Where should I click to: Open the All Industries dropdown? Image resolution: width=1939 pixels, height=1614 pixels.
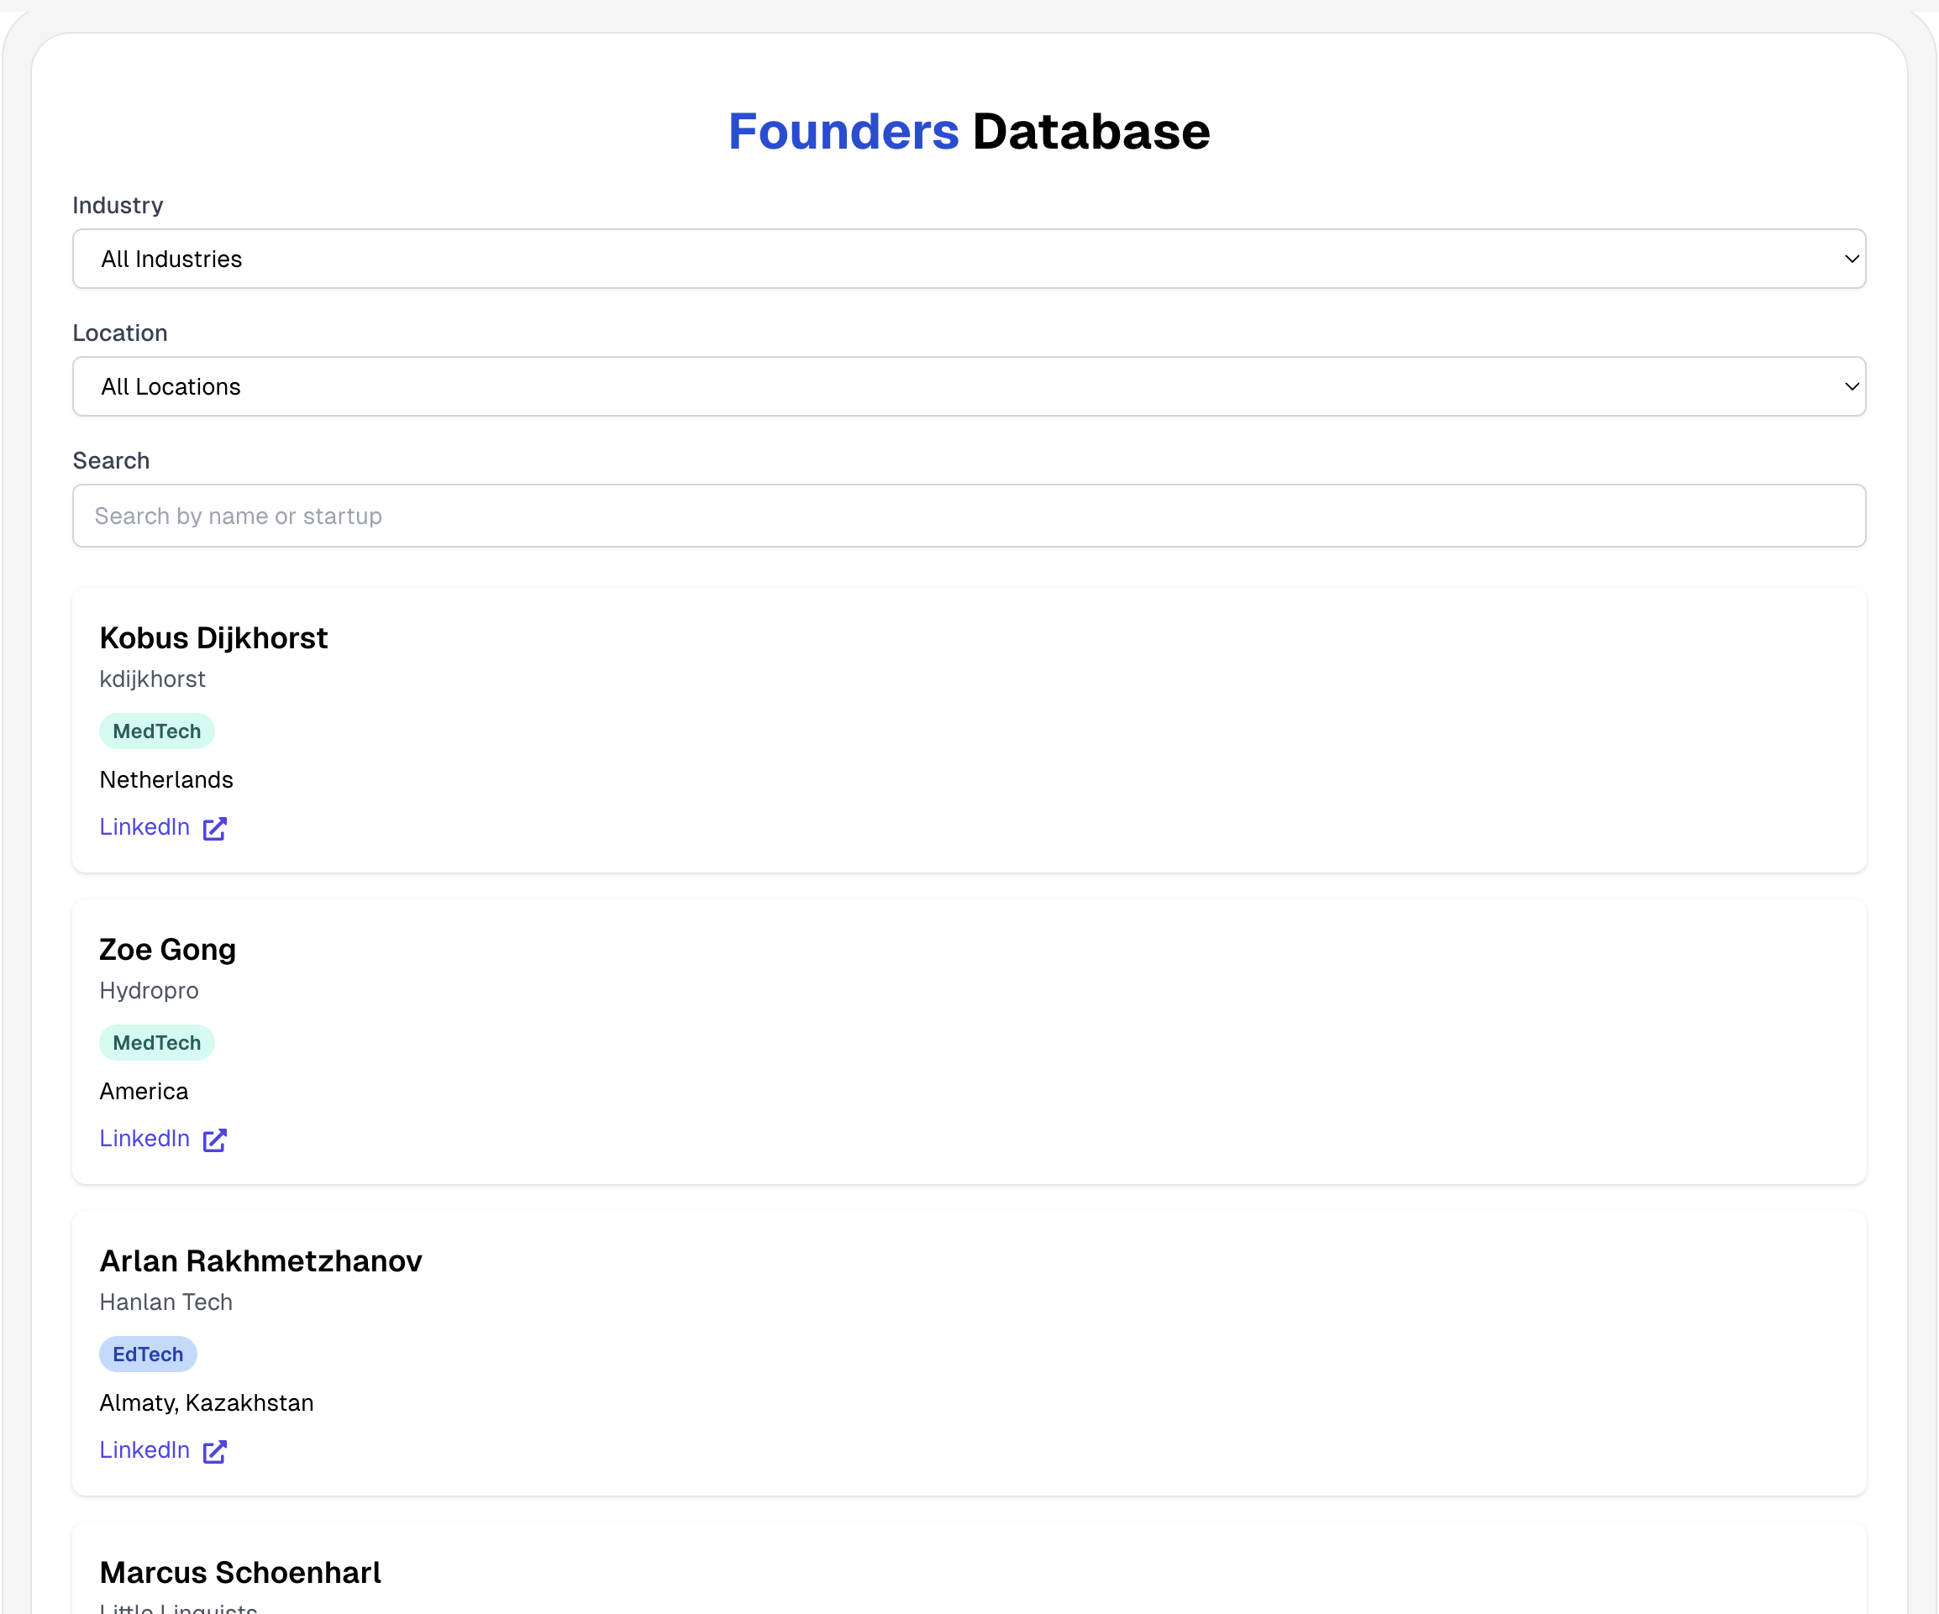pyautogui.click(x=968, y=259)
